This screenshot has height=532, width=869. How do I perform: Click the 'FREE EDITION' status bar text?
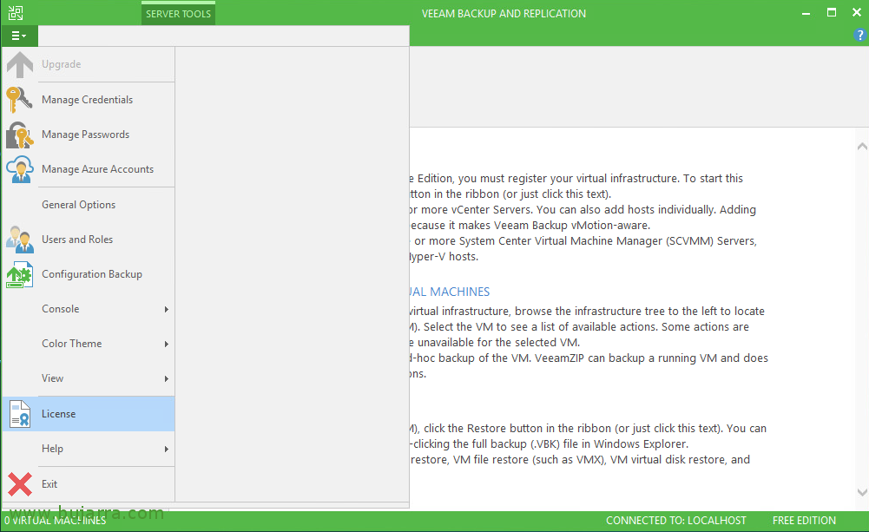(x=804, y=521)
